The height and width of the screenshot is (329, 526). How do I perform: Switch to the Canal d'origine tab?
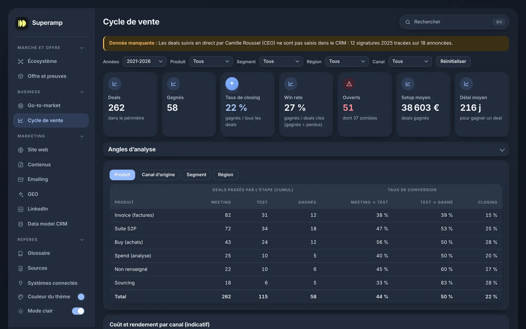tap(158, 175)
